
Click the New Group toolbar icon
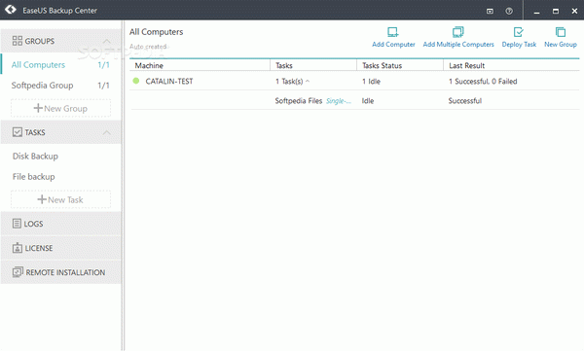pos(561,32)
